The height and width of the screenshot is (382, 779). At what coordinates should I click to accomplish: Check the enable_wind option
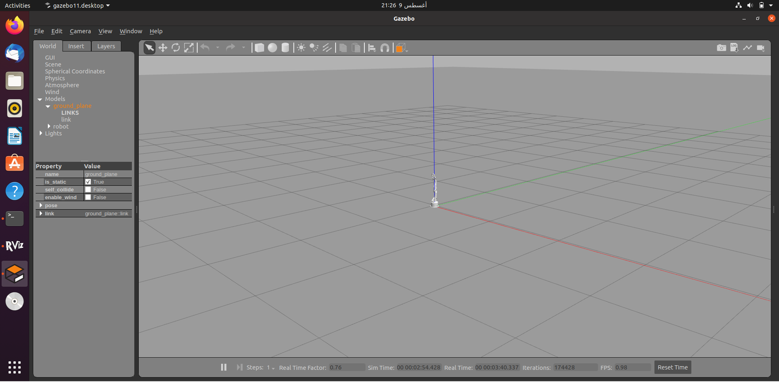tap(88, 197)
